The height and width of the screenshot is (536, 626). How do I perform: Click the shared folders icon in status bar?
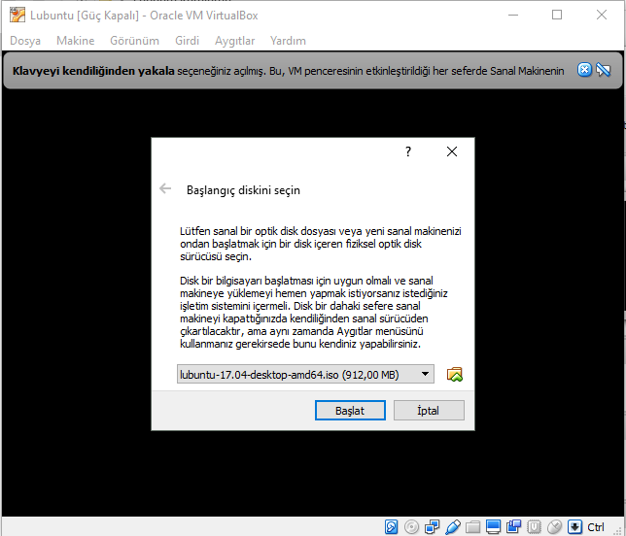[473, 527]
